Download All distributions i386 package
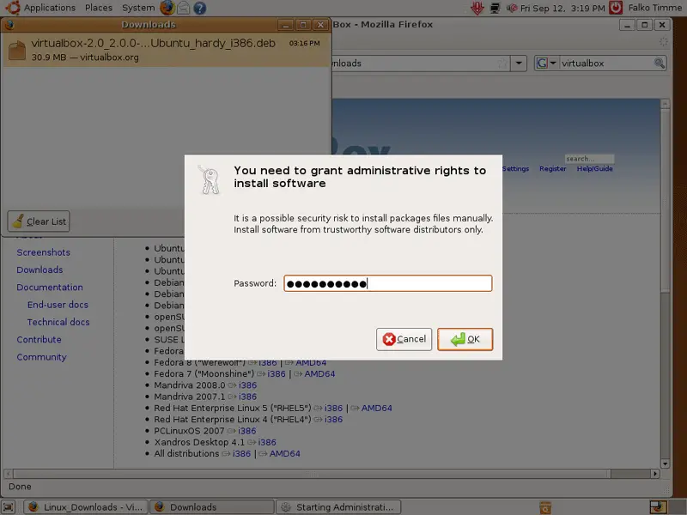Viewport: 687px width, 515px height. pyautogui.click(x=241, y=454)
